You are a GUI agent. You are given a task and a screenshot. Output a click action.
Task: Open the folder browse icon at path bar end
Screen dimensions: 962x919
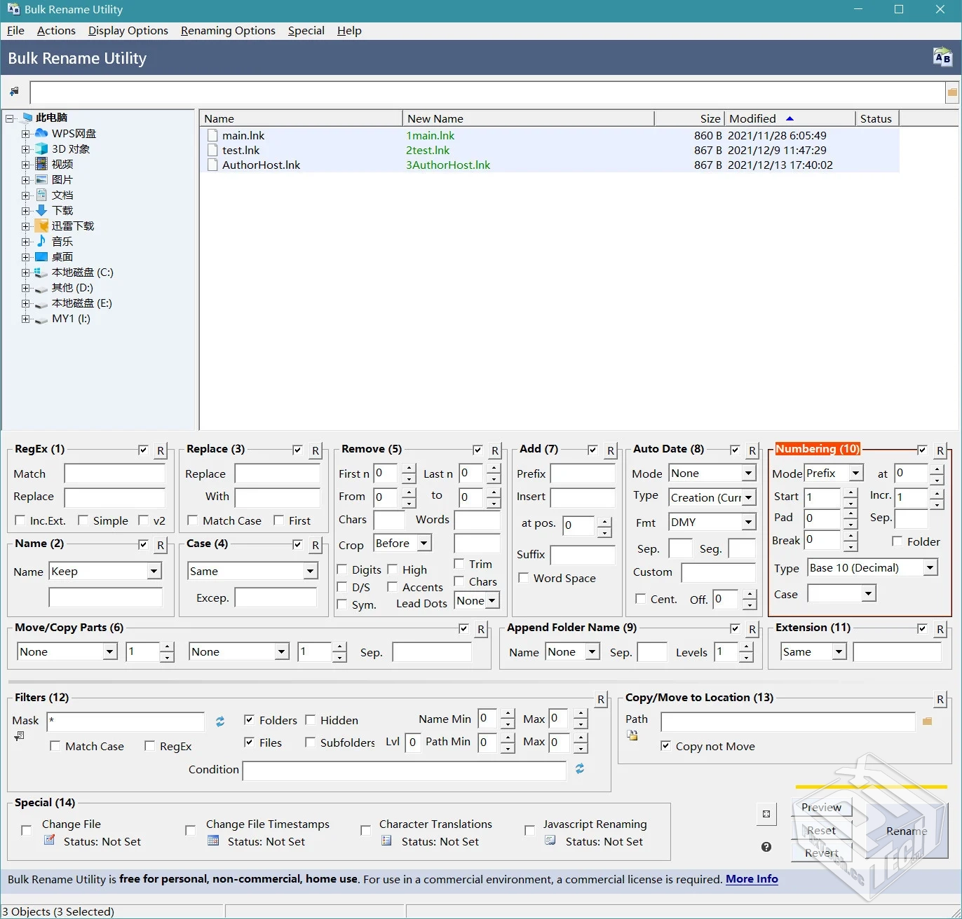tap(952, 92)
